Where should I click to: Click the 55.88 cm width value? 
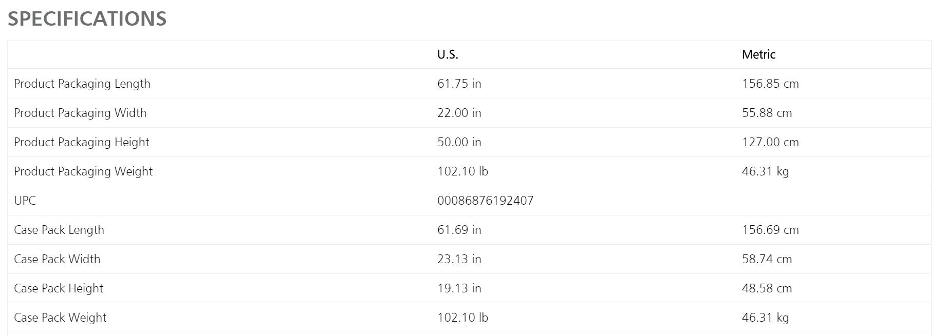tap(767, 113)
